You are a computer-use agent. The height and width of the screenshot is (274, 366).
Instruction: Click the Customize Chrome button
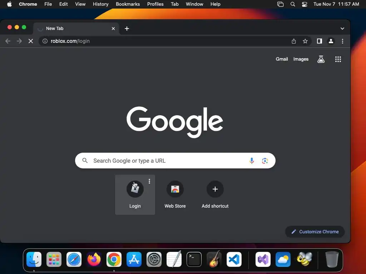point(315,232)
